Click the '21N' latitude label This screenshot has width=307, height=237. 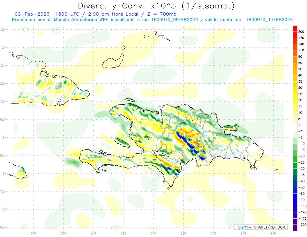tap(4, 65)
